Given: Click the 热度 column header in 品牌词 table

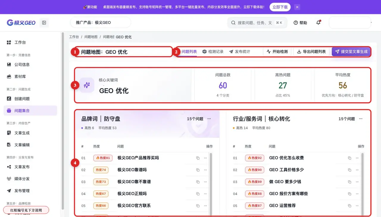Looking at the screenshot, I should click(96, 146).
